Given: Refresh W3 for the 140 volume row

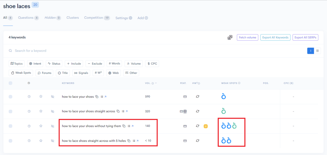Looking at the screenshot, I should coord(197,126).
